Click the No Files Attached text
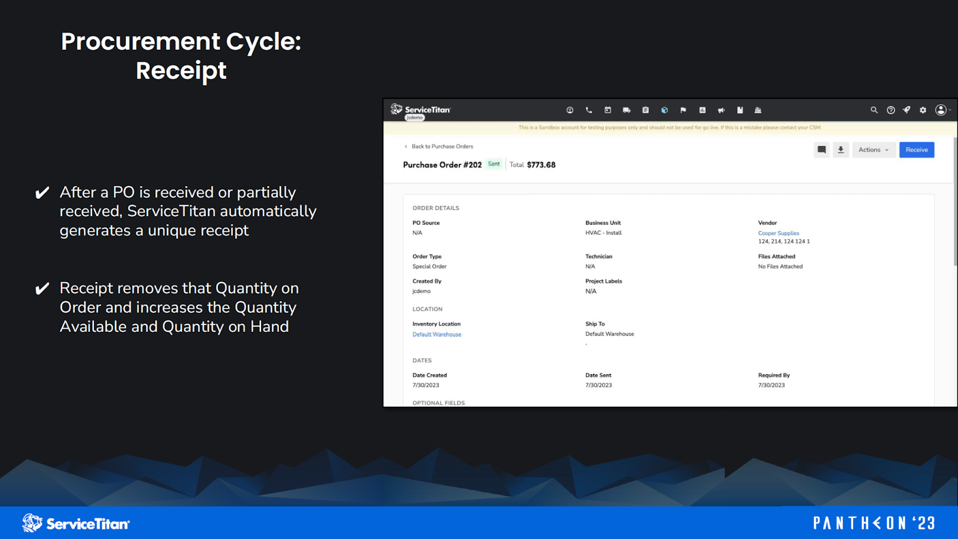Screen dimensions: 958x539 (780, 267)
